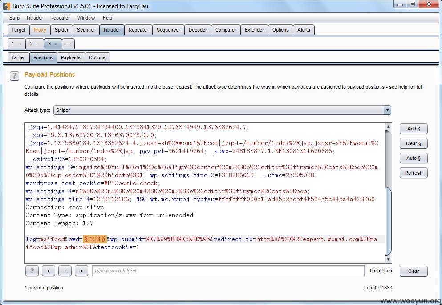Open the Payloads sub-tab

71,57
